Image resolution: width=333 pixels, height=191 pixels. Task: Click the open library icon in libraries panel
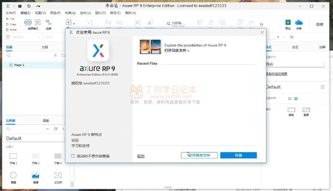(x=55, y=129)
